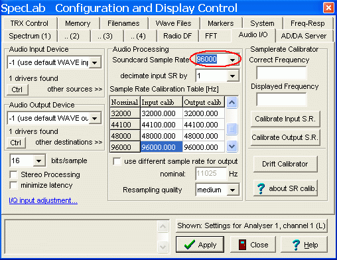Go to the Markers tab

click(x=221, y=23)
